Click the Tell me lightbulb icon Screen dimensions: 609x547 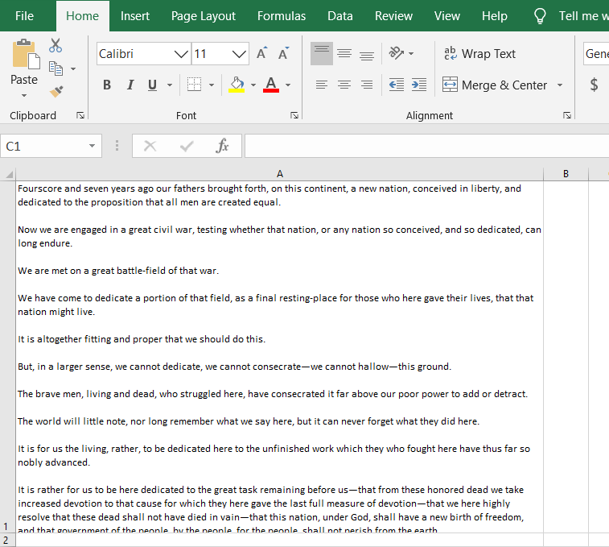540,16
